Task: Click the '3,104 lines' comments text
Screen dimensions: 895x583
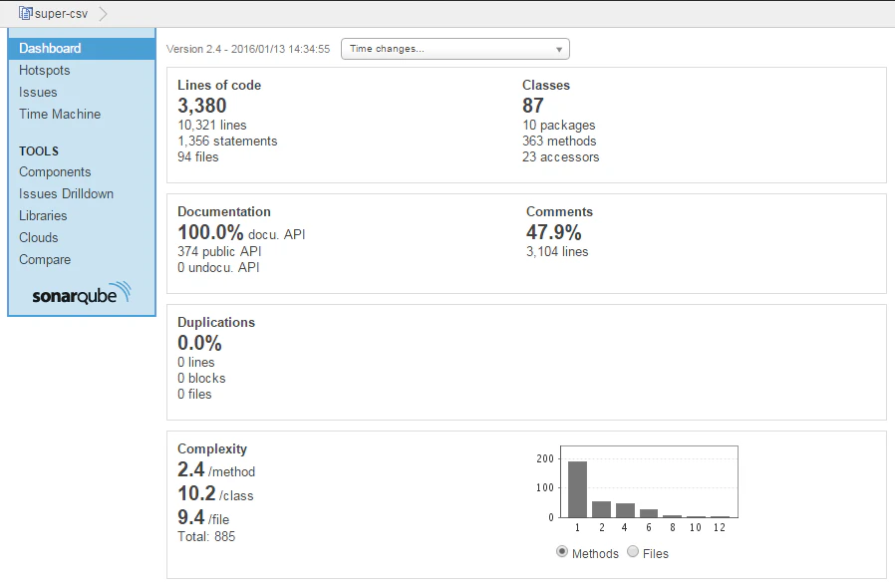Action: (x=557, y=252)
